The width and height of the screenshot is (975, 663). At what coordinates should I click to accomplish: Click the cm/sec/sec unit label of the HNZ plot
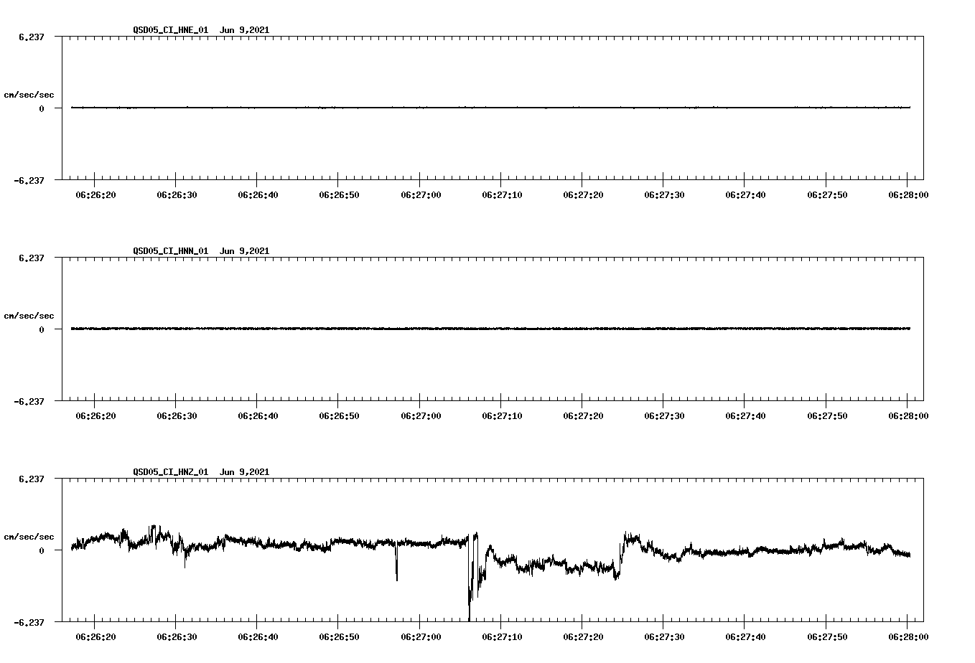[x=29, y=537]
